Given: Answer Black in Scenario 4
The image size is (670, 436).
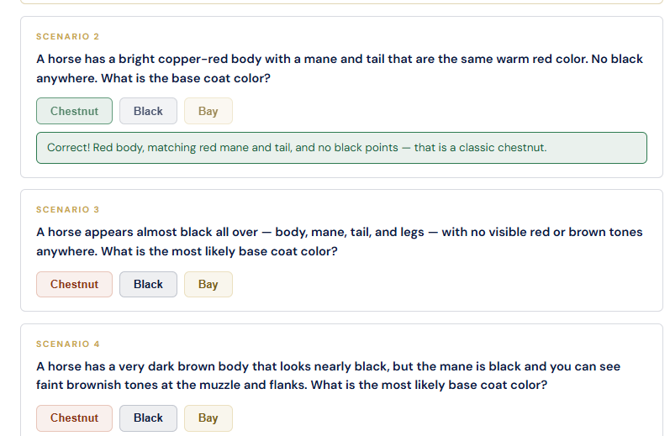Looking at the screenshot, I should (x=148, y=418).
